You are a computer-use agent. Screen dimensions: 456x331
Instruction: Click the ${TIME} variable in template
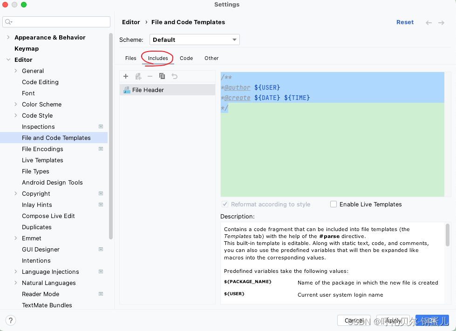(x=297, y=98)
